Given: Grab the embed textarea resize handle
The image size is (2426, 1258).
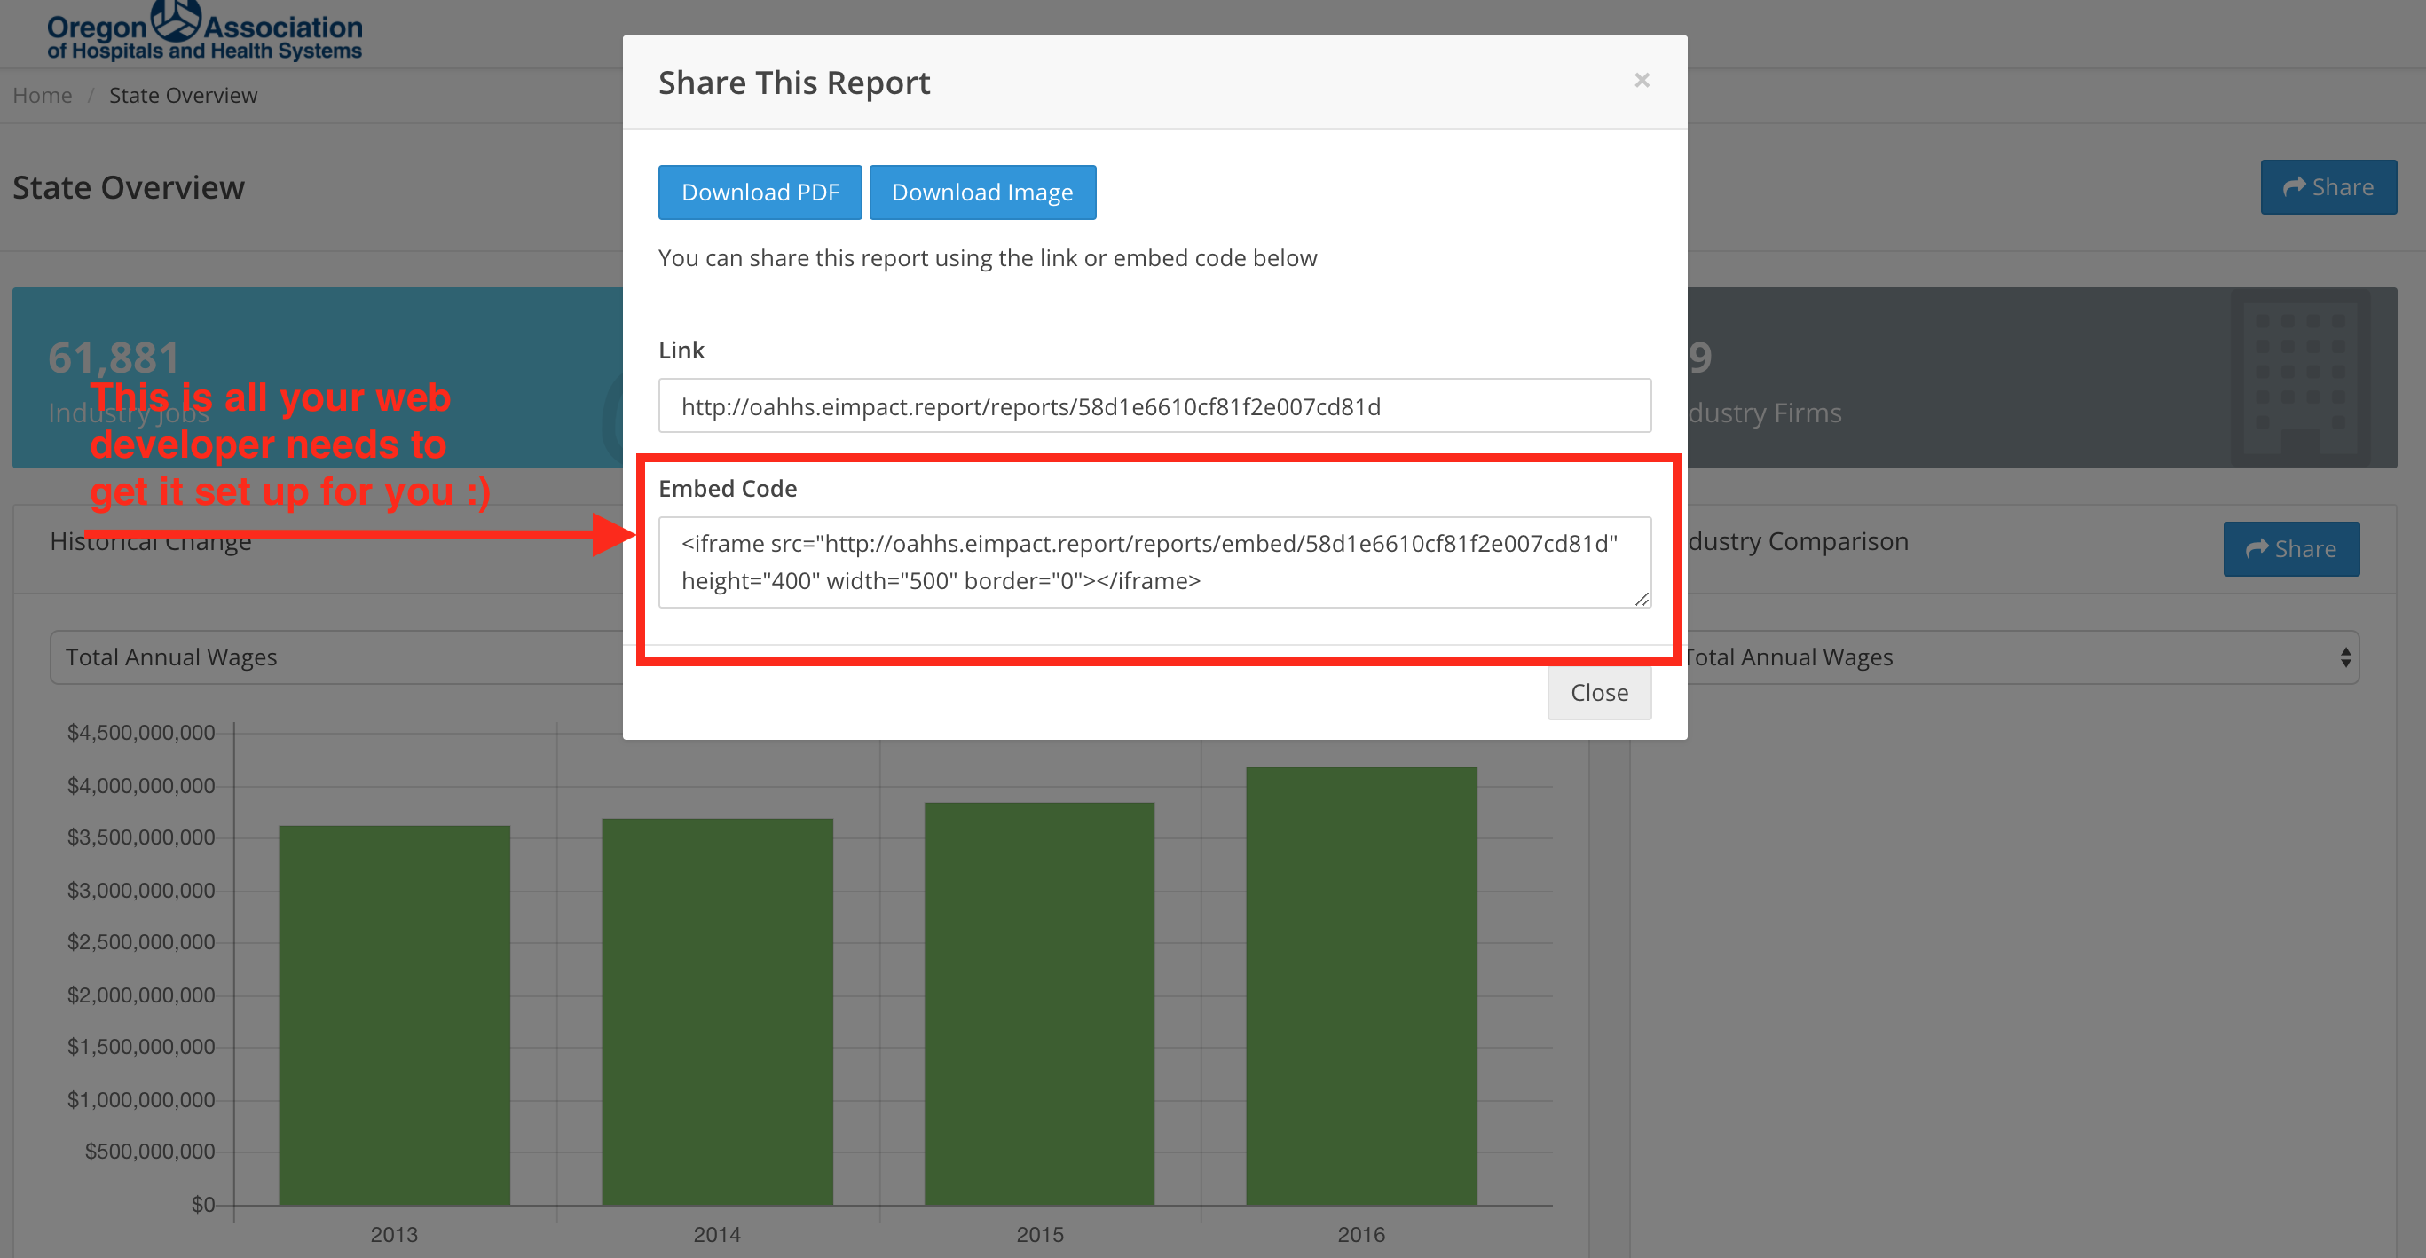Looking at the screenshot, I should click(1642, 599).
